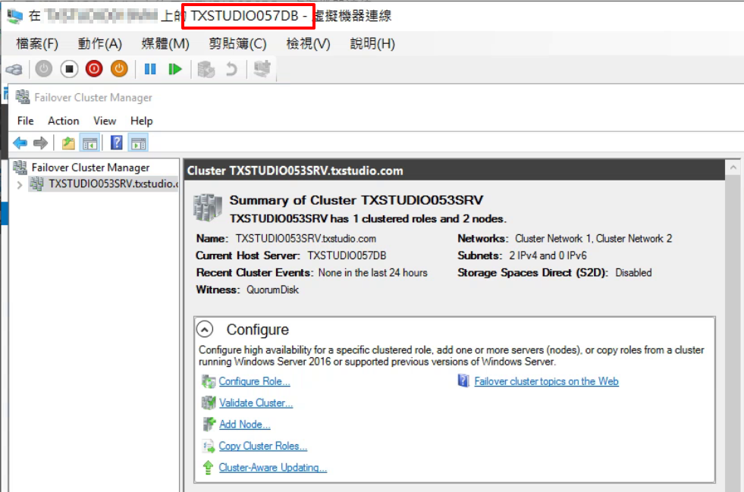Expand the TXSTUDIO053SRV.txstudio cluster node

(20, 184)
